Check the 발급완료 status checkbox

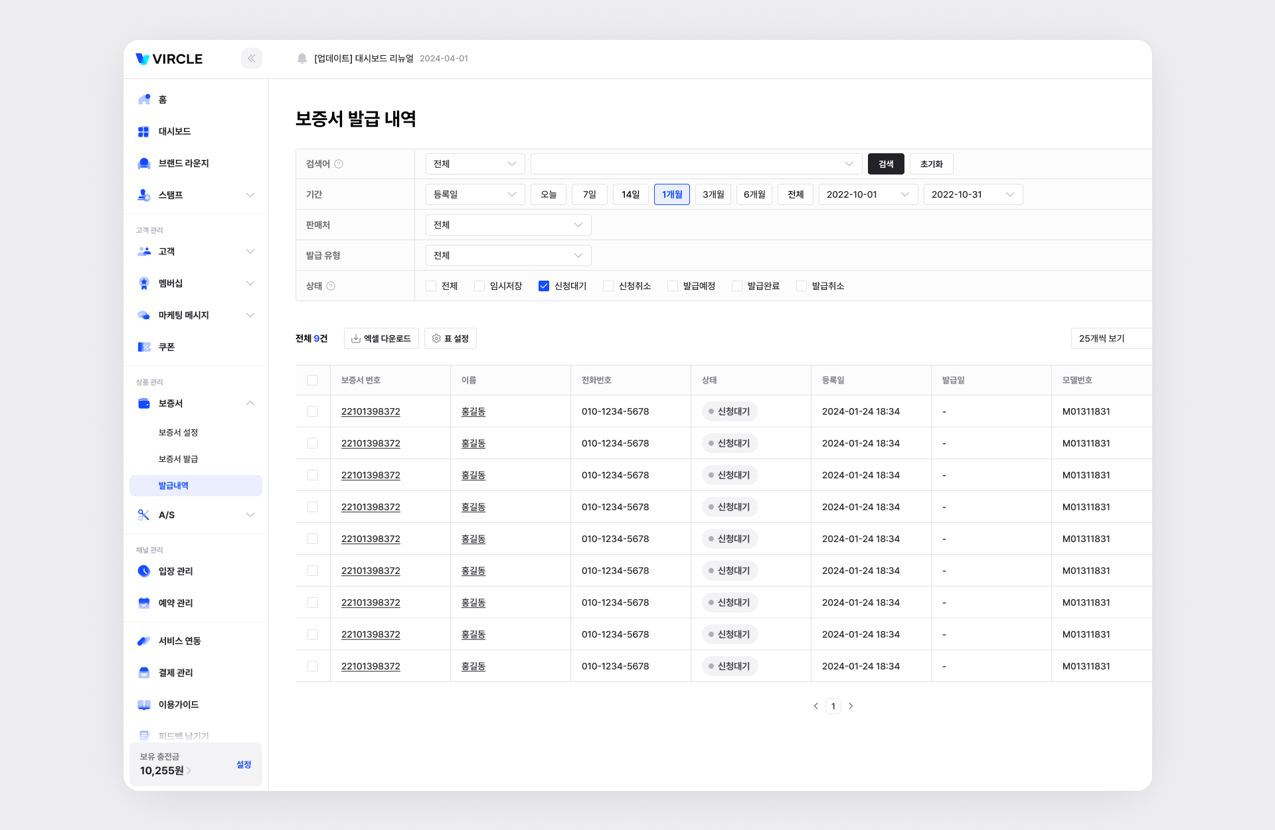pyautogui.click(x=737, y=286)
